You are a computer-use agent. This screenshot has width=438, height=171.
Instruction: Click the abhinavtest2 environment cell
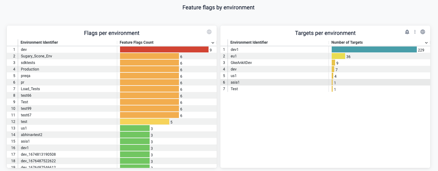click(31, 135)
